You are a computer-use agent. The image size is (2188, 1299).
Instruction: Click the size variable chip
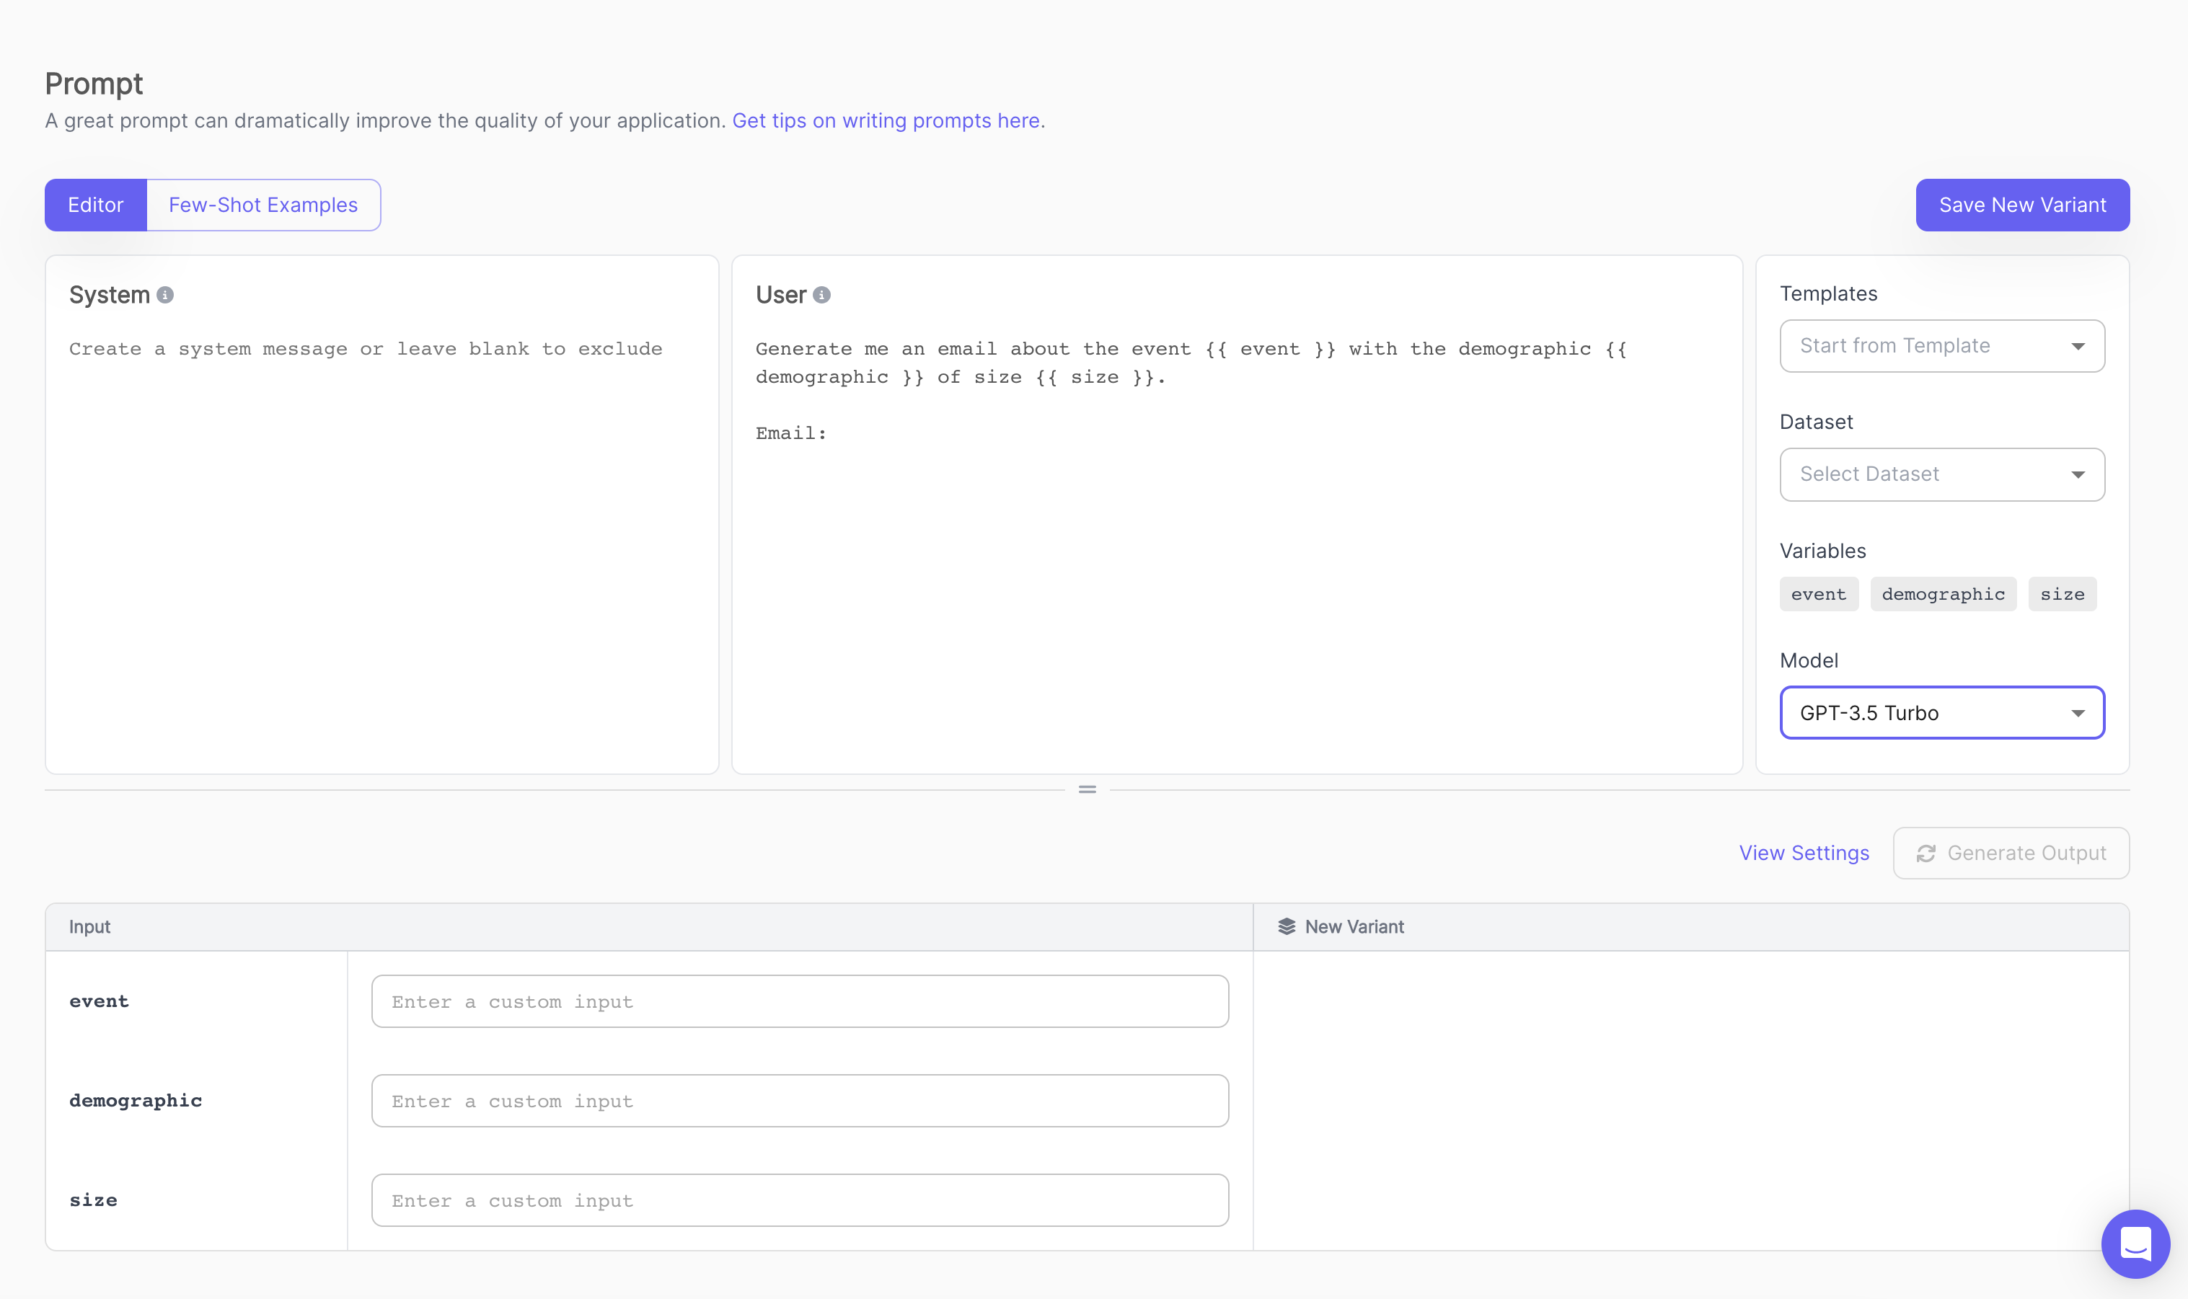(x=2062, y=593)
